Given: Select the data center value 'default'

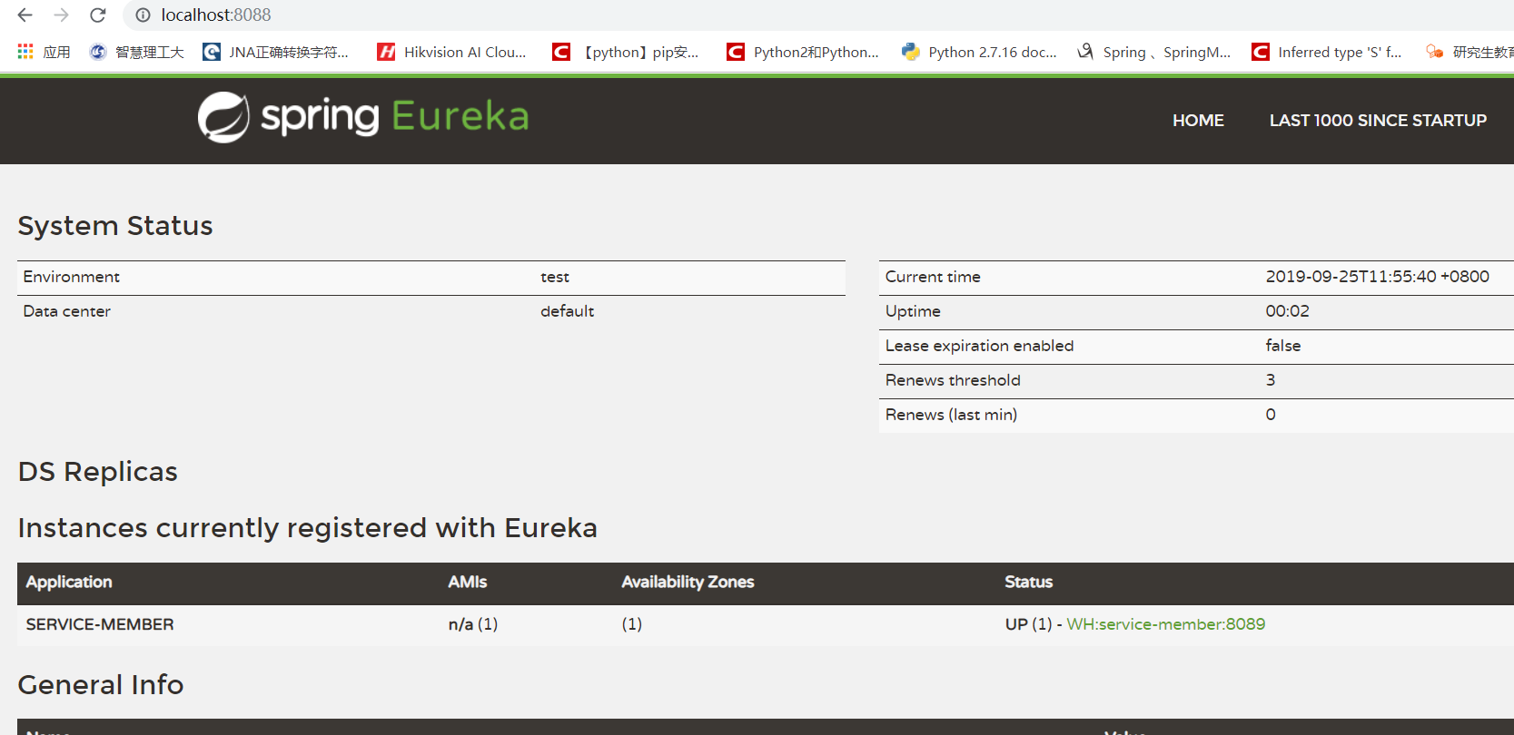Looking at the screenshot, I should coord(568,311).
